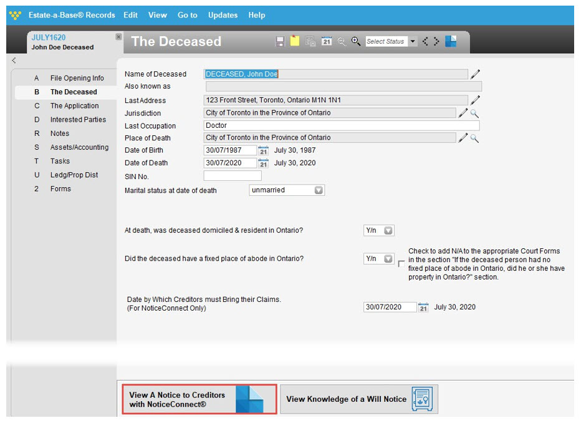Open marital status dropdown showing unmarried

tap(287, 190)
